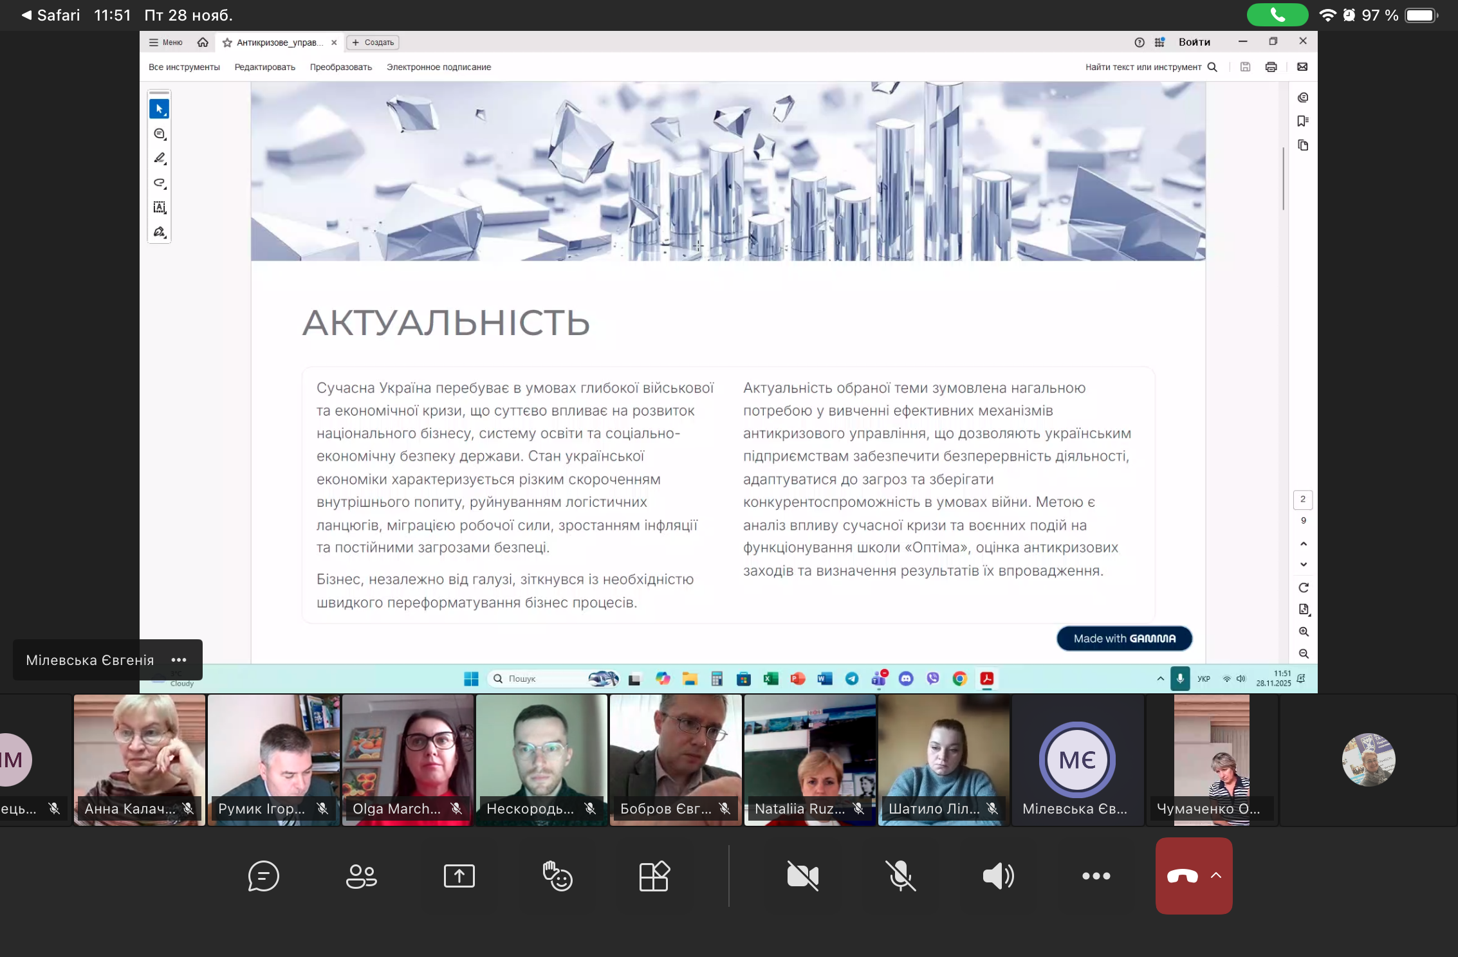Open more actions ellipsis in toolbar
1458x957 pixels.
(1096, 875)
